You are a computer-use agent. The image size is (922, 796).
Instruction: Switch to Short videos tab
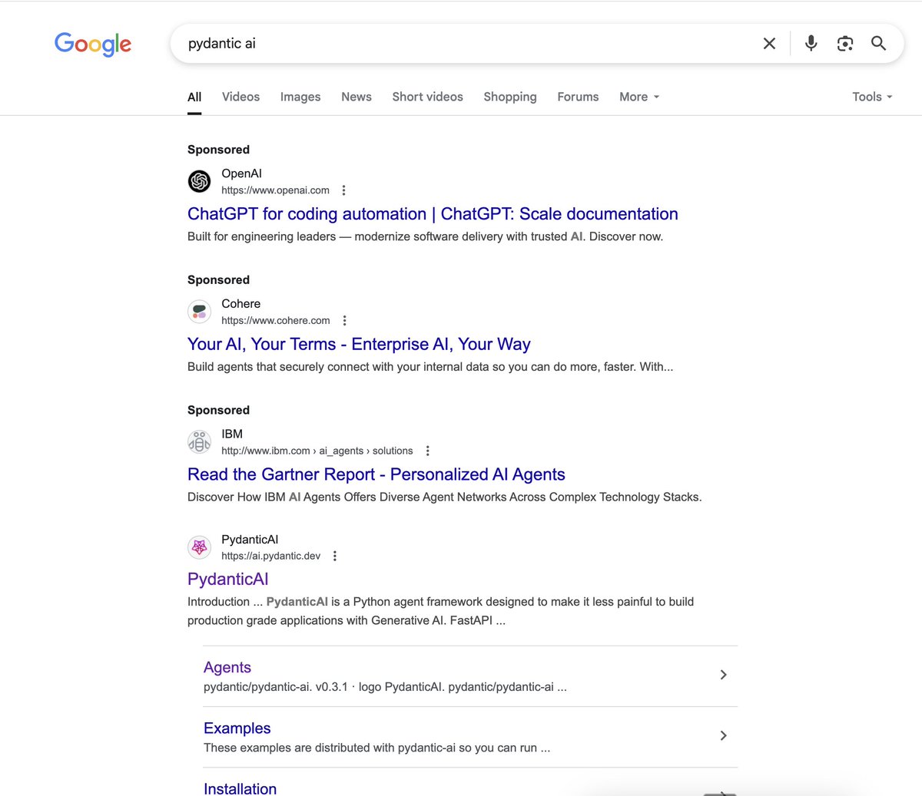[x=427, y=97]
